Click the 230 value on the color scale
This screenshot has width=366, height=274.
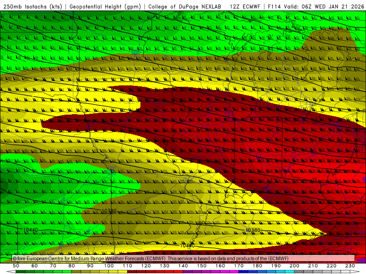pos(350,266)
